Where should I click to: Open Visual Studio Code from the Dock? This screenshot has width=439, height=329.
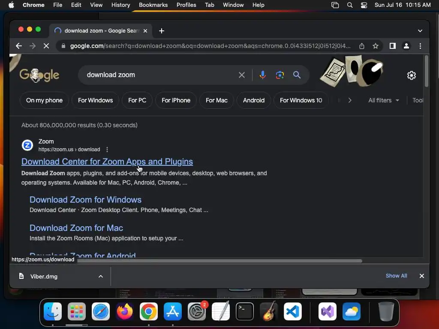(x=292, y=311)
